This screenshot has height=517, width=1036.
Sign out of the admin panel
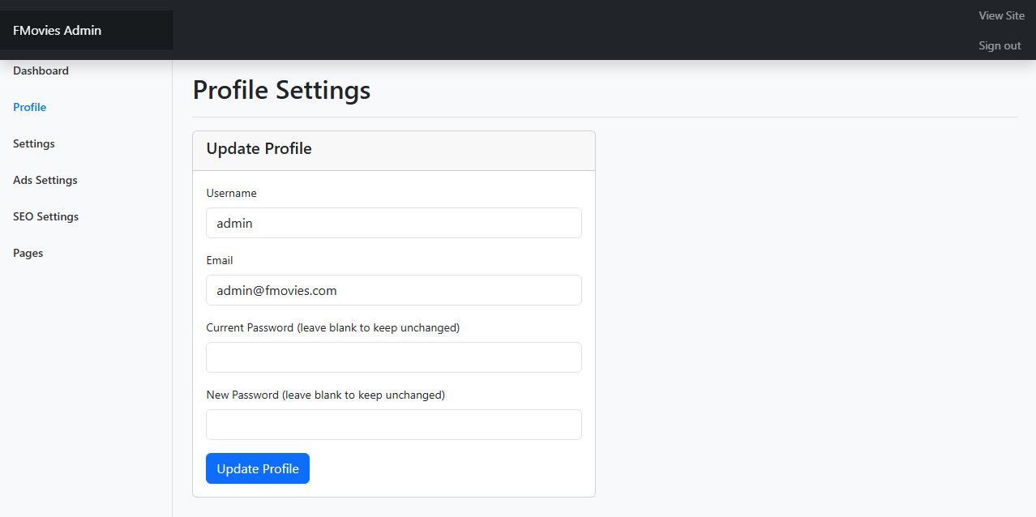[1000, 45]
